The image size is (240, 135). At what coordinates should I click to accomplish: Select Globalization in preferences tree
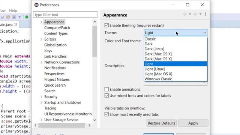[55, 45]
